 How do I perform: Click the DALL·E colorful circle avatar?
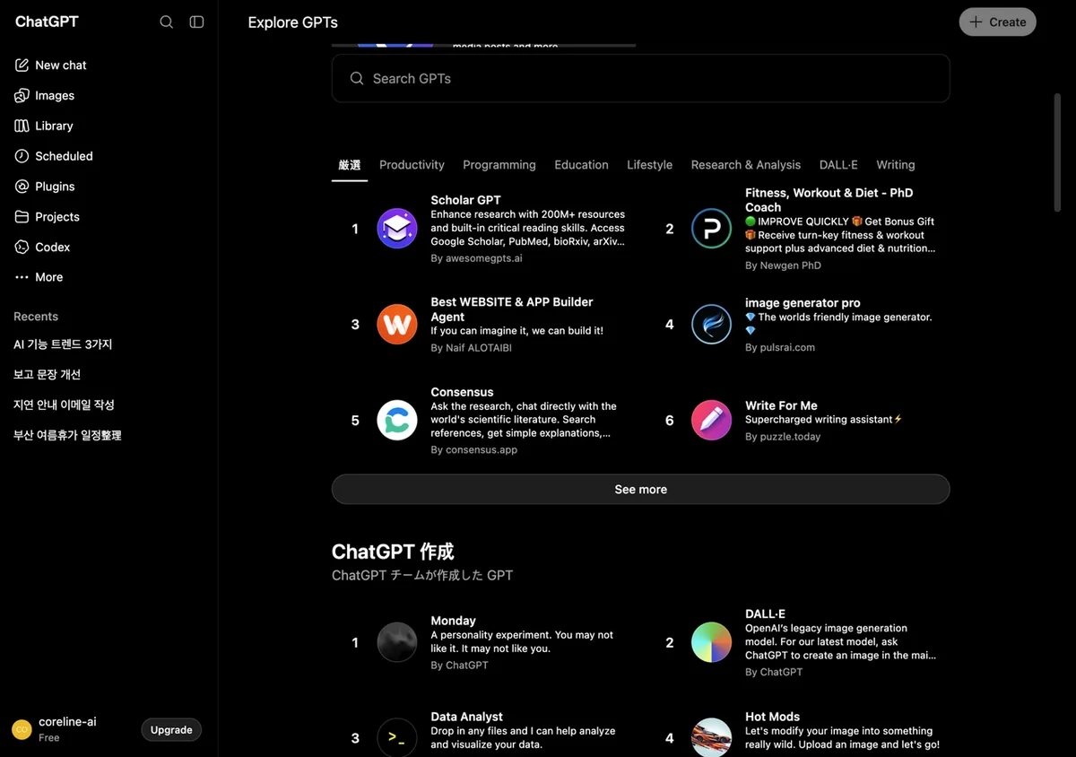point(712,642)
